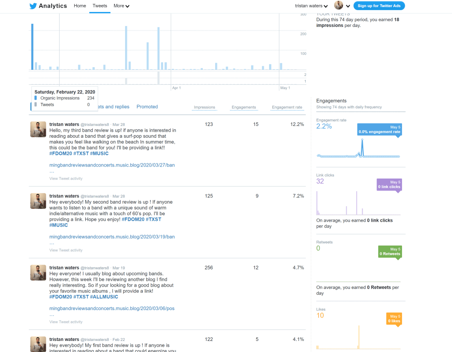Expand the More menu dropdown

click(121, 6)
